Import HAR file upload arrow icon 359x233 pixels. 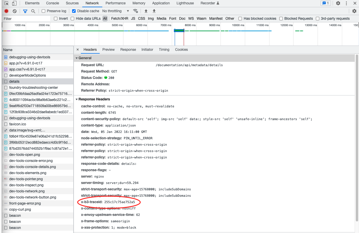146,11
